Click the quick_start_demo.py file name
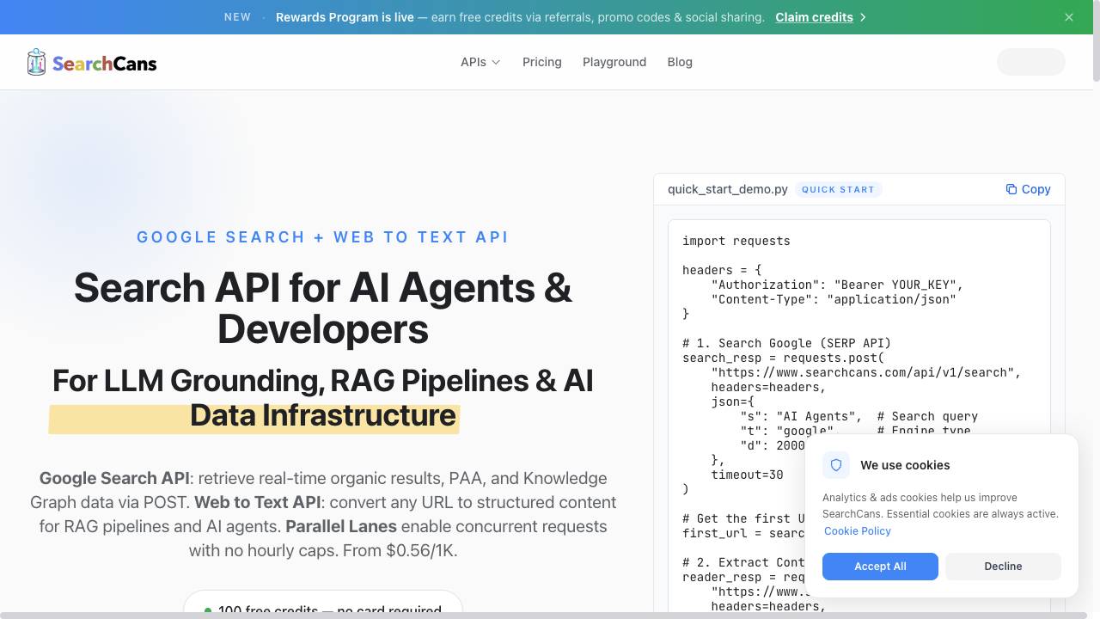This screenshot has height=619, width=1100. pyautogui.click(x=728, y=189)
